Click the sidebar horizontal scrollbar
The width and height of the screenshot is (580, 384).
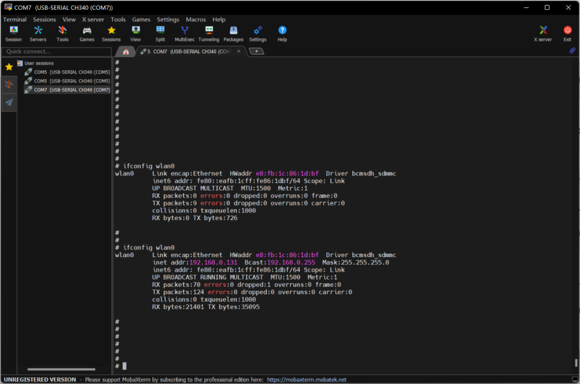[61, 369]
